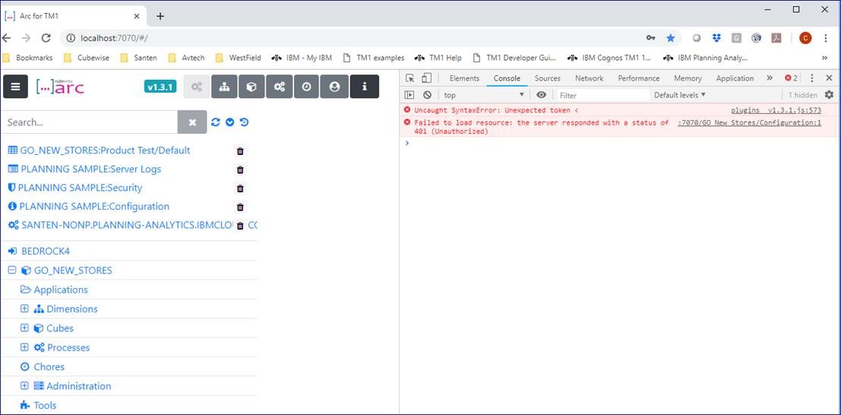
Task: Clear the search with the X button
Action: [192, 122]
